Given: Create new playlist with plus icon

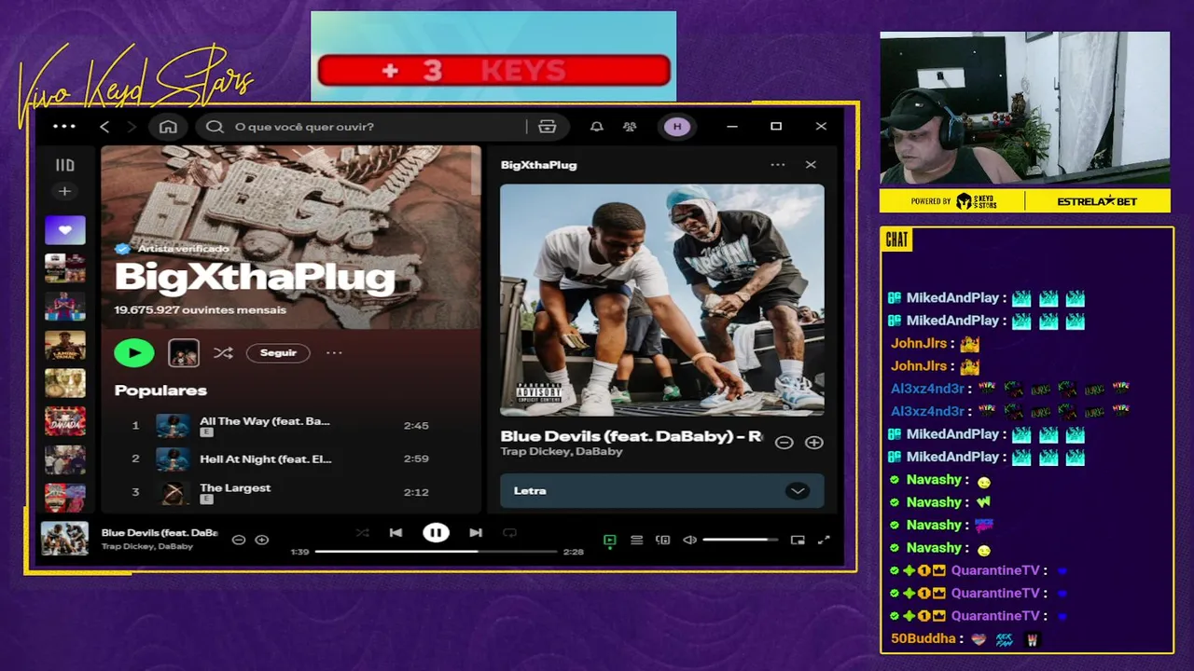Looking at the screenshot, I should click(x=64, y=191).
